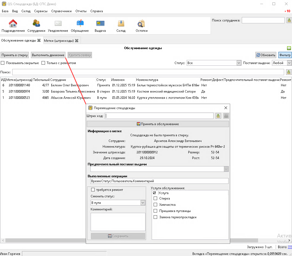292x256 pixels.
Task: Open the Склад box icon
Action: click(x=121, y=24)
